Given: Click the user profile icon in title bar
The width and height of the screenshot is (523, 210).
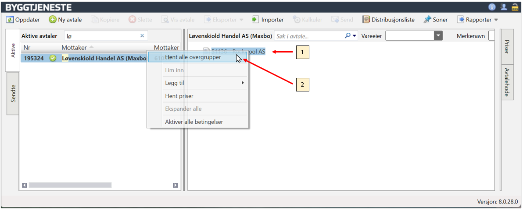Looking at the screenshot, I should (x=504, y=7).
